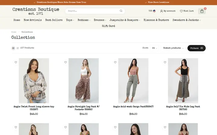The height and width of the screenshot is (135, 217).
Task: Click the search magnifier icon
Action: pyautogui.click(x=121, y=11)
